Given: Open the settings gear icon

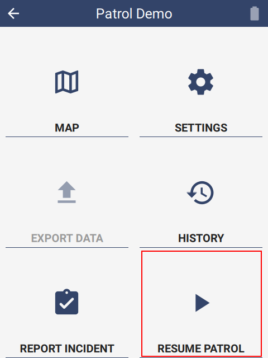Looking at the screenshot, I should click(x=201, y=82).
